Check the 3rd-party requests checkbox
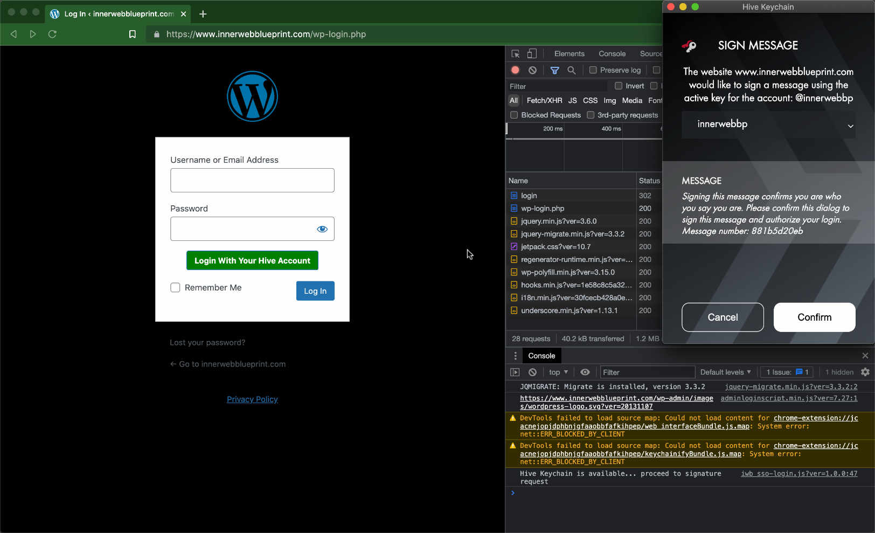Viewport: 875px width, 533px height. click(x=591, y=115)
